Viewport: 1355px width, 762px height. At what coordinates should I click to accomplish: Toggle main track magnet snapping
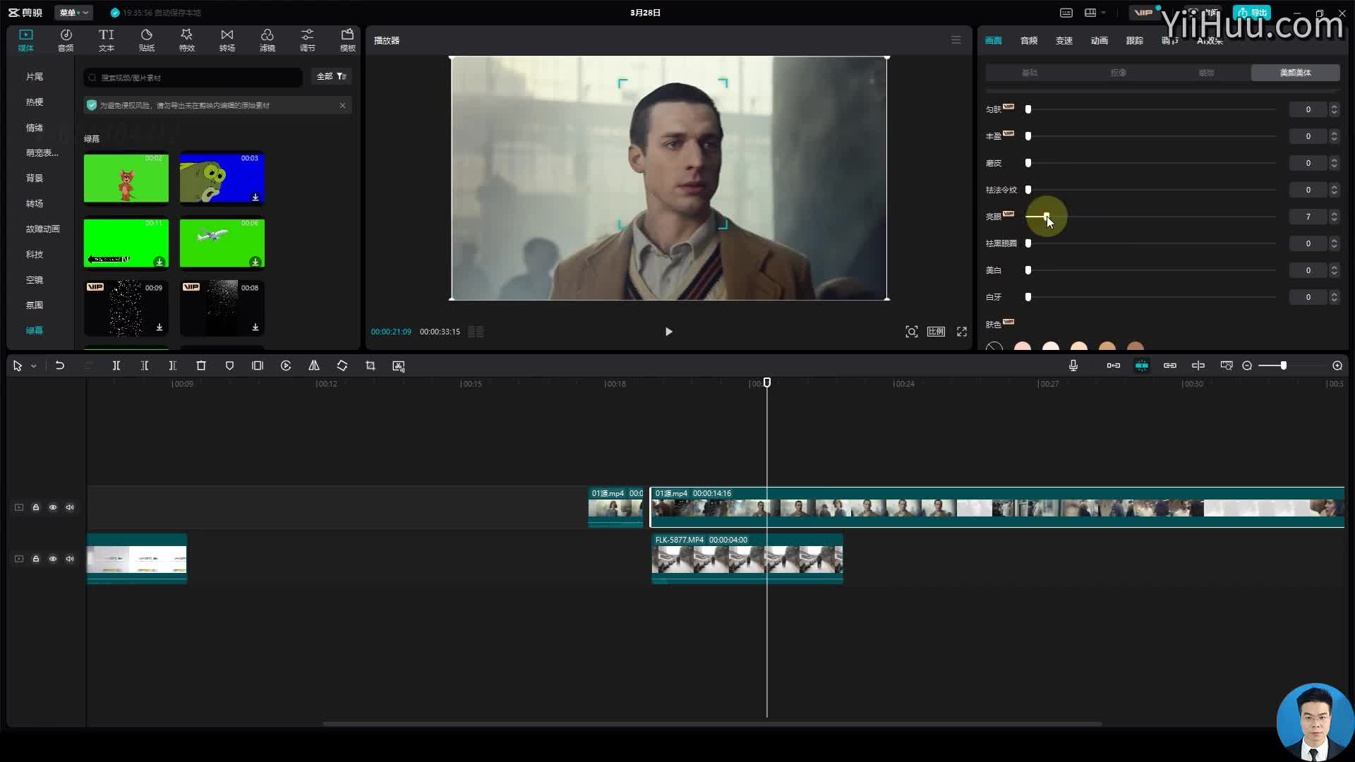pyautogui.click(x=1114, y=365)
